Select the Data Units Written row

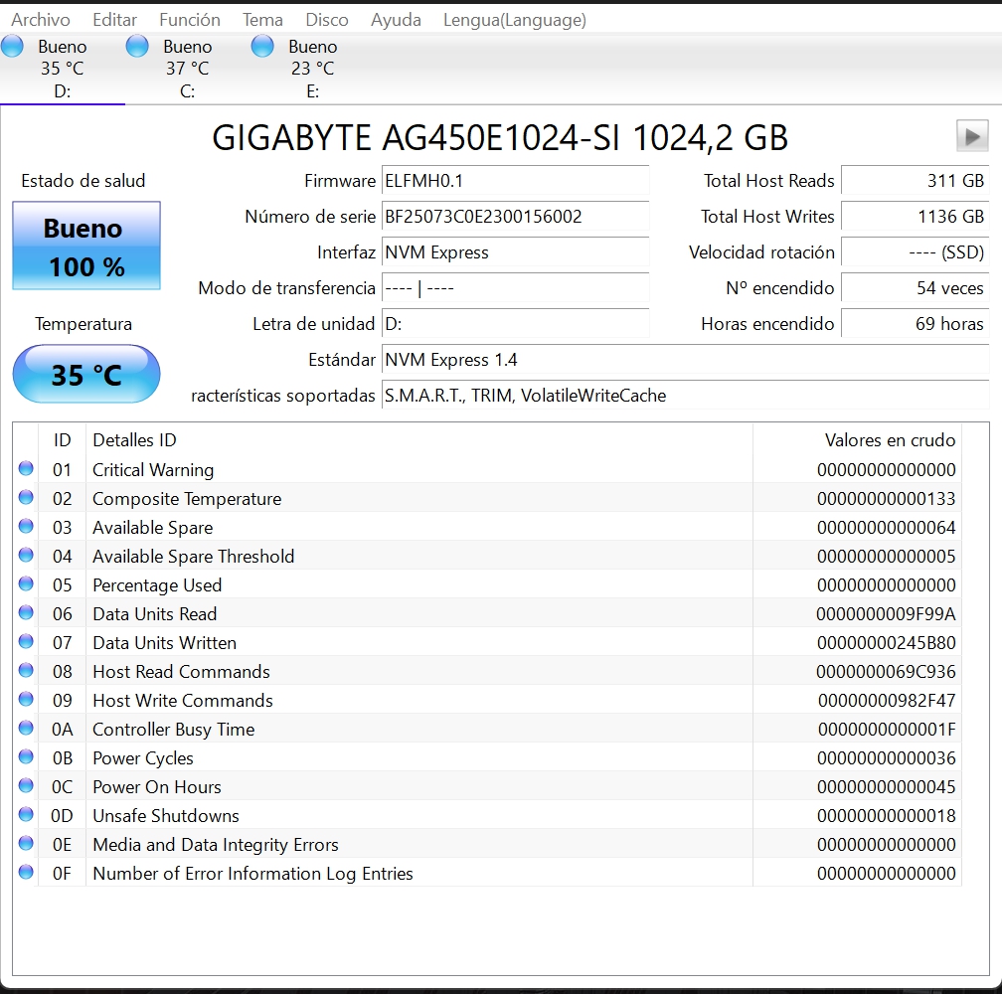tap(487, 643)
